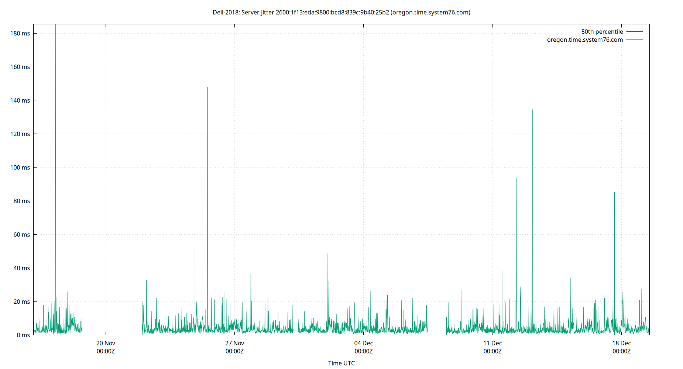Select the "04 Dec" date tick label
The width and height of the screenshot is (683, 369).
click(363, 343)
